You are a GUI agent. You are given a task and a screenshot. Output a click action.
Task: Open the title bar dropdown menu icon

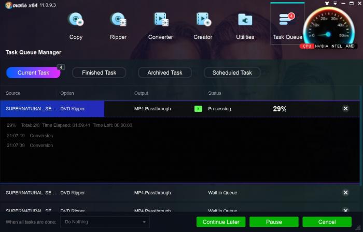coord(336,4)
